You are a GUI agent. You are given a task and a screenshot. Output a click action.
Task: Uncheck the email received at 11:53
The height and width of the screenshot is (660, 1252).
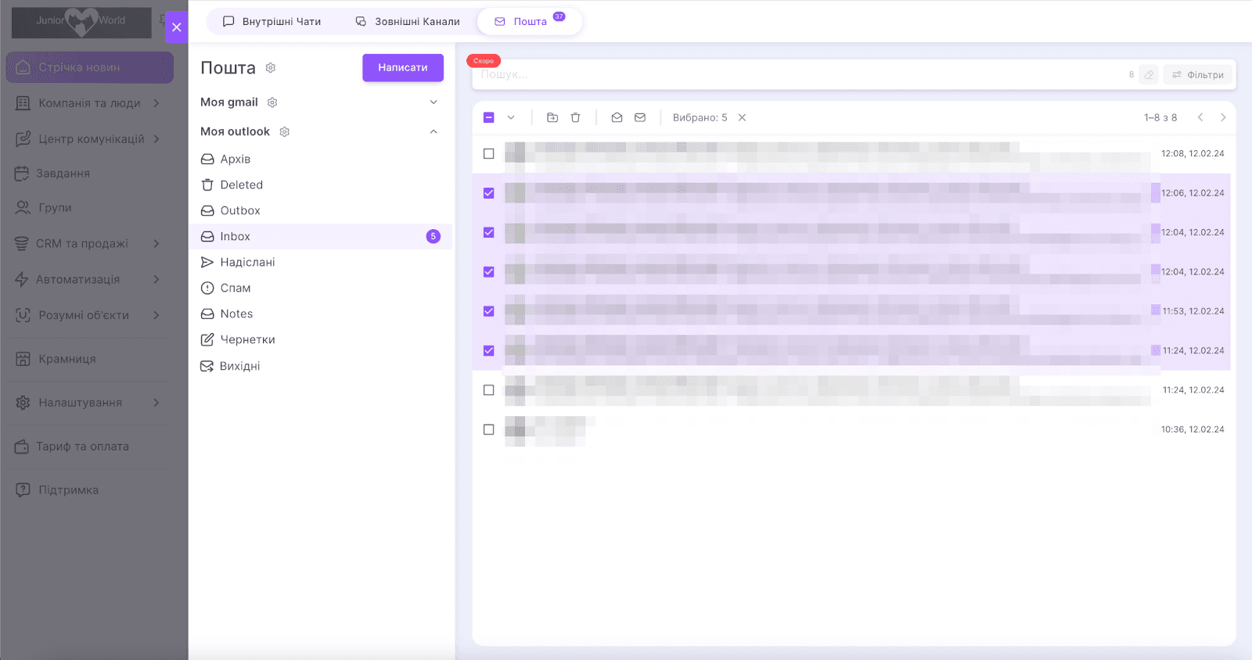(489, 311)
